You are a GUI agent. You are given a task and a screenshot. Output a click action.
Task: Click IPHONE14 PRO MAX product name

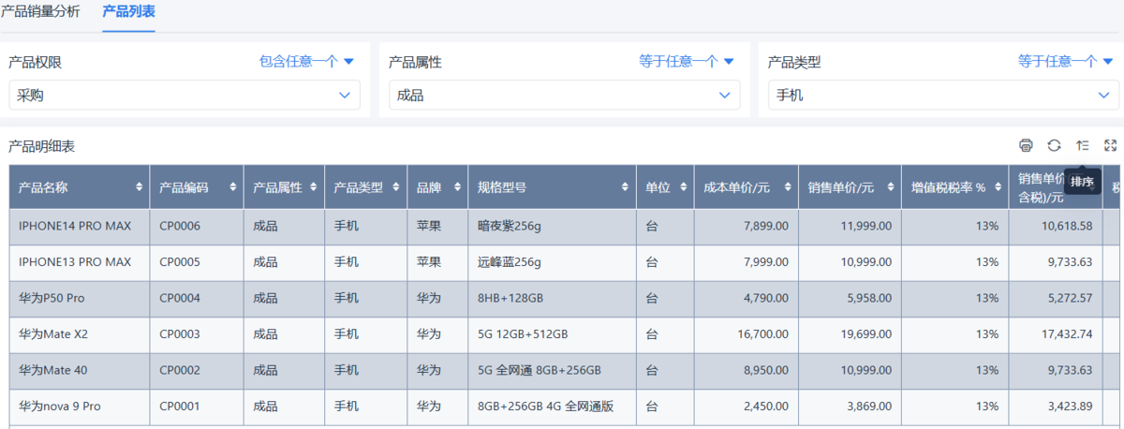click(x=75, y=226)
